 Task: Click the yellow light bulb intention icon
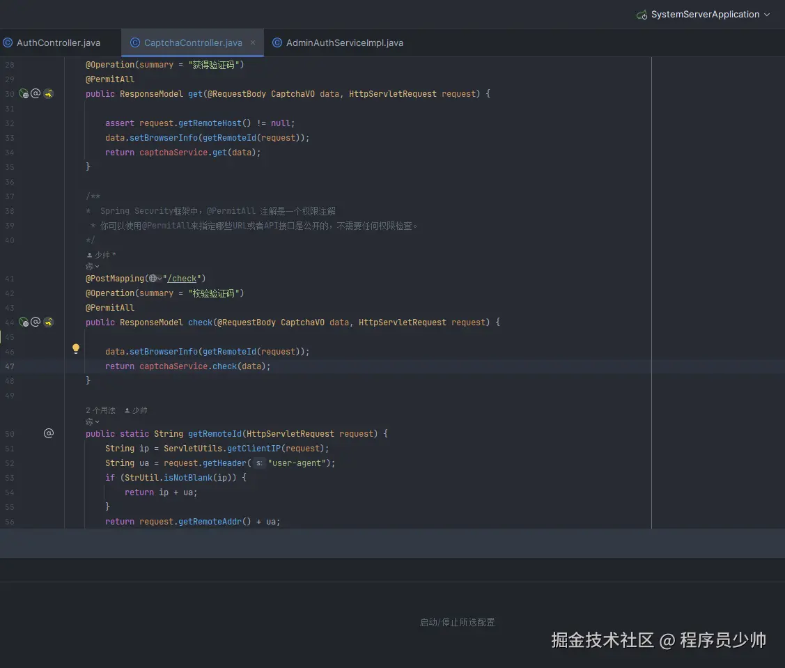(x=76, y=349)
